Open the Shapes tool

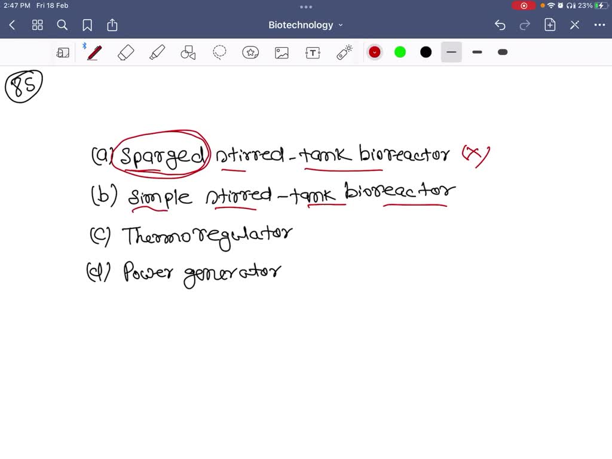[188, 52]
